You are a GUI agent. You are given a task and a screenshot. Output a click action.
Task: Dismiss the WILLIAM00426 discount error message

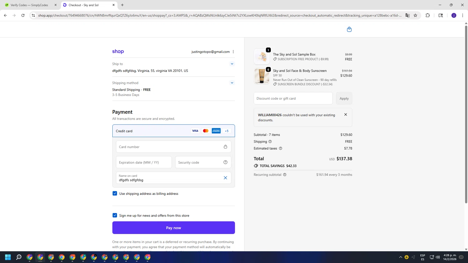[345, 115]
